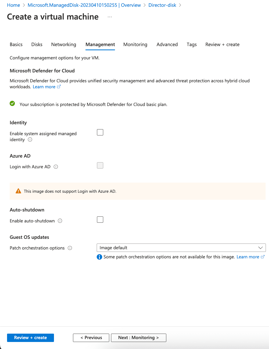Check the Login with Azure AD box
This screenshot has width=269, height=349.
click(100, 165)
